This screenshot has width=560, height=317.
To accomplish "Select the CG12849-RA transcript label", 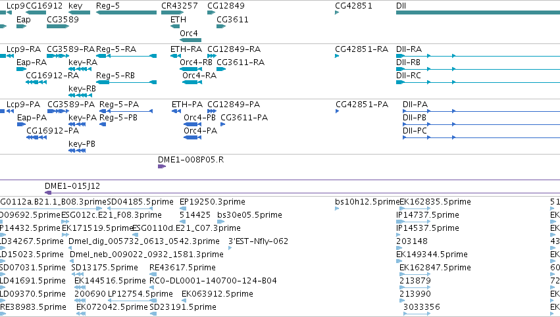I will coord(234,49).
